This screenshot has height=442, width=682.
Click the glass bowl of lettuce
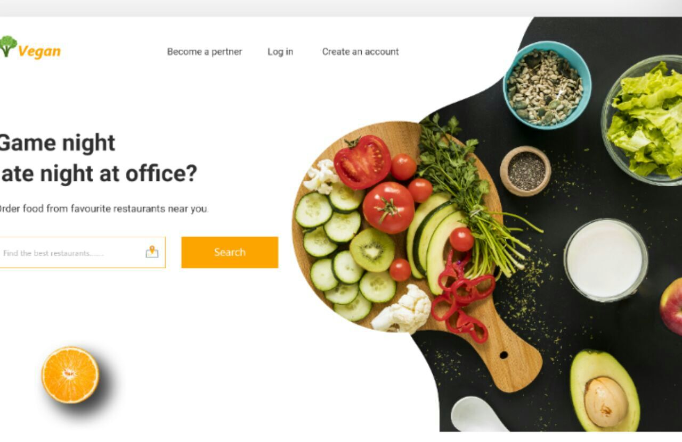click(x=643, y=120)
